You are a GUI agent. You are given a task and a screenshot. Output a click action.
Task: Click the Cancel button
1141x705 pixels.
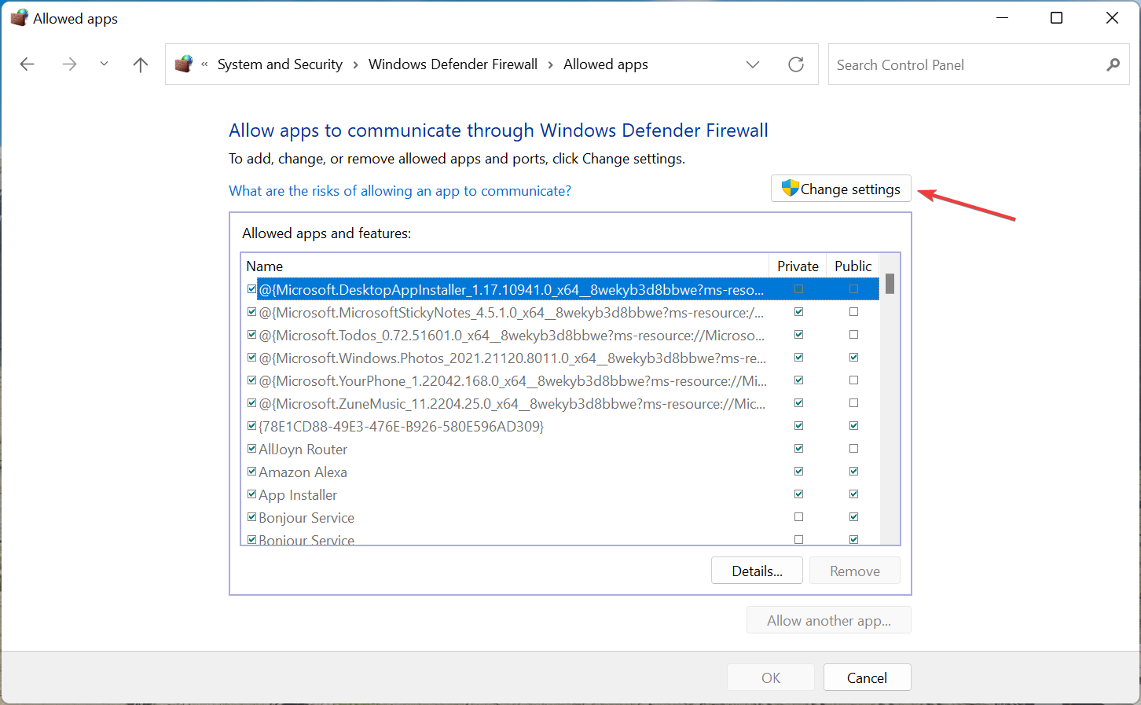pyautogui.click(x=867, y=677)
